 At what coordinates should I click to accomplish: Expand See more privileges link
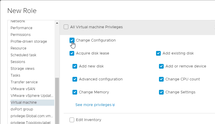pos(95,105)
